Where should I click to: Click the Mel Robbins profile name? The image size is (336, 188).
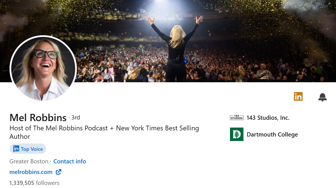click(x=38, y=117)
